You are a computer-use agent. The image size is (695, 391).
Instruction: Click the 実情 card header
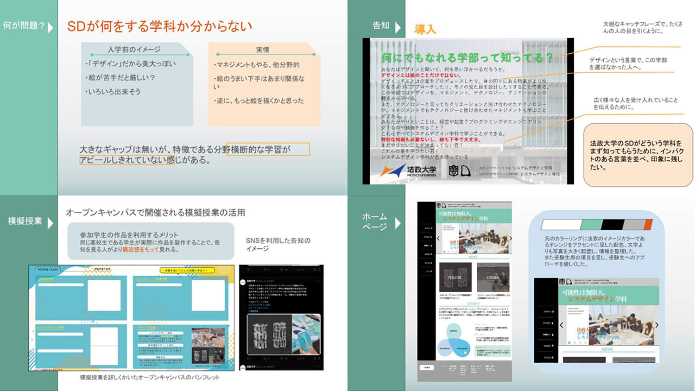tap(263, 50)
